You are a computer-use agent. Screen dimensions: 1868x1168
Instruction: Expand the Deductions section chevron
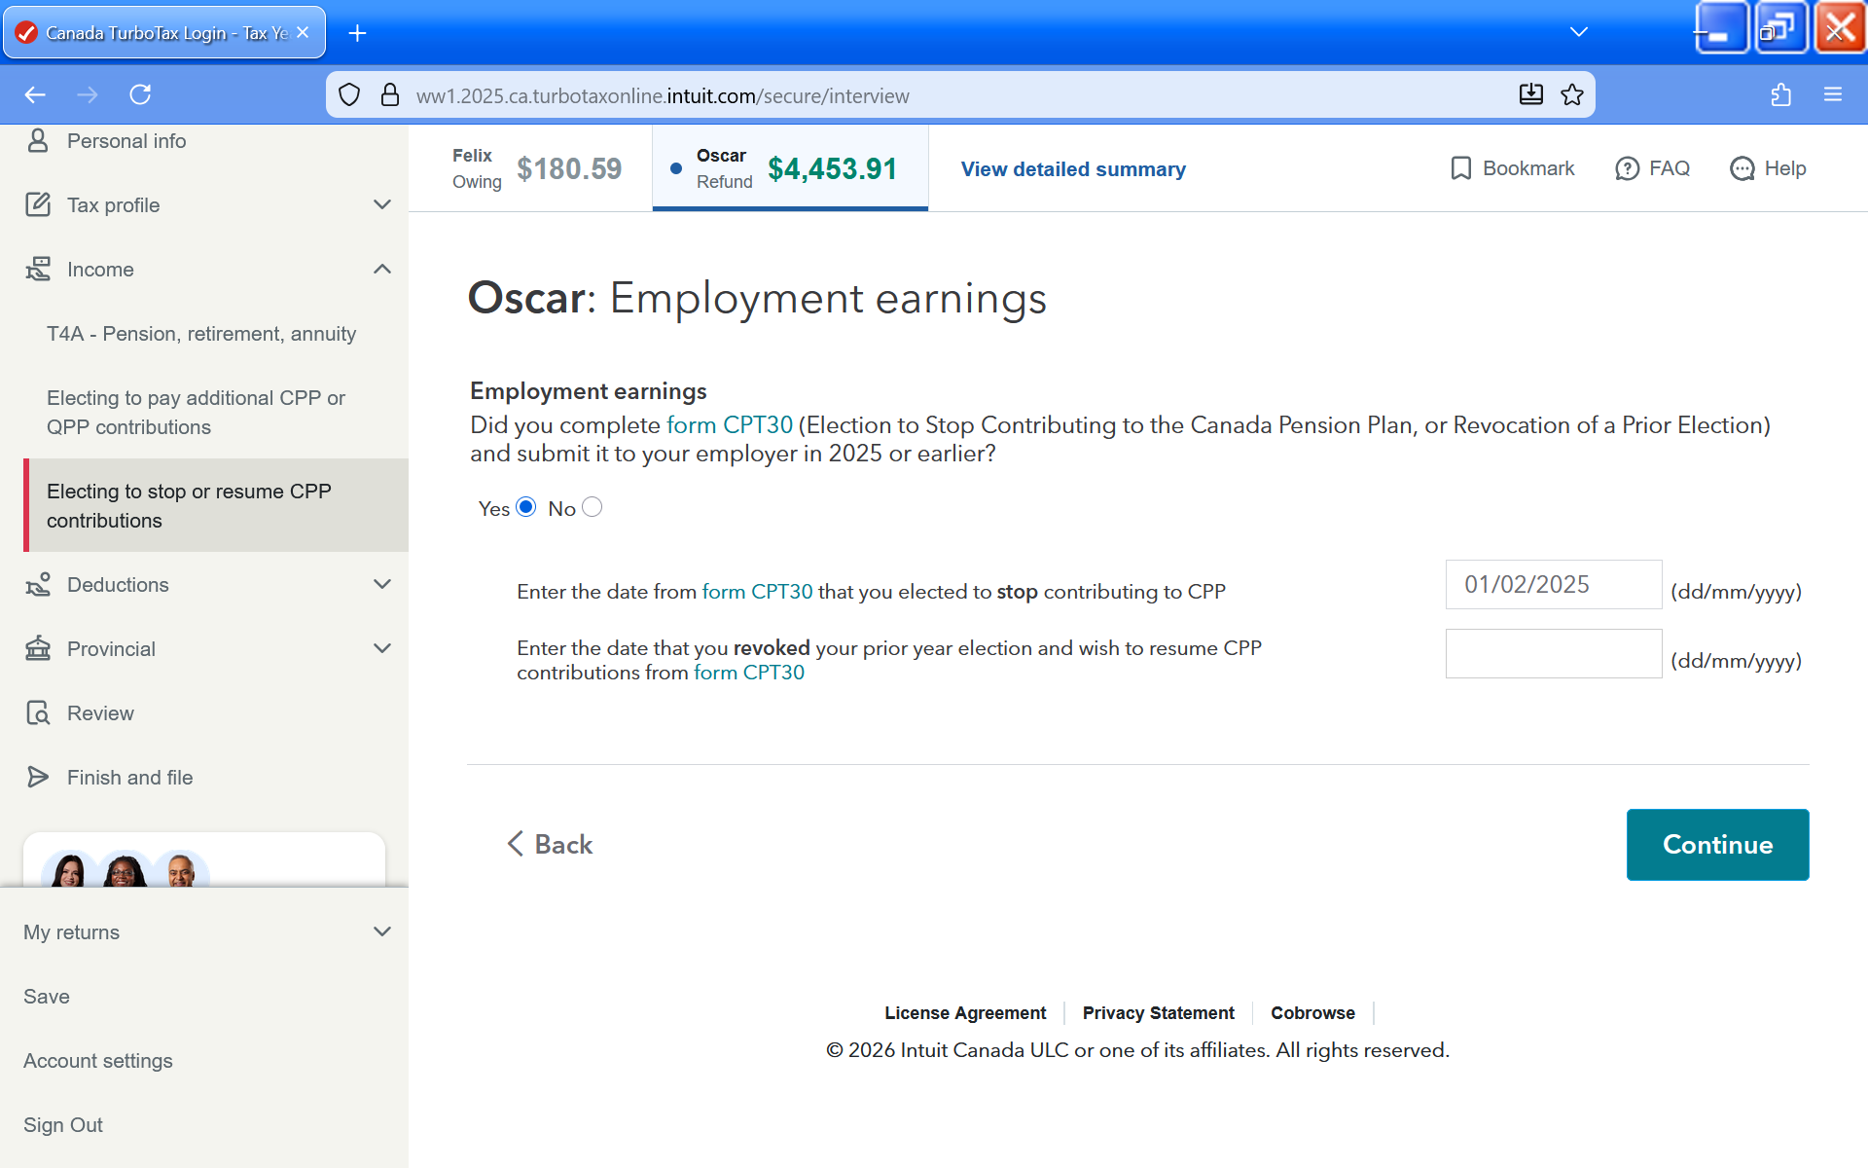click(382, 584)
